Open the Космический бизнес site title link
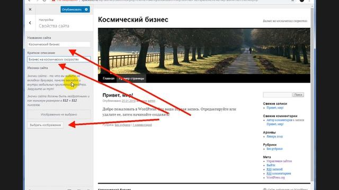339x190 pixels. [133, 20]
